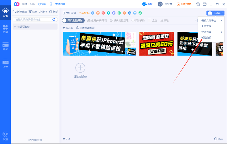
Task: Click the light-blue monitor service icon
Action: pyautogui.click(x=135, y=13)
